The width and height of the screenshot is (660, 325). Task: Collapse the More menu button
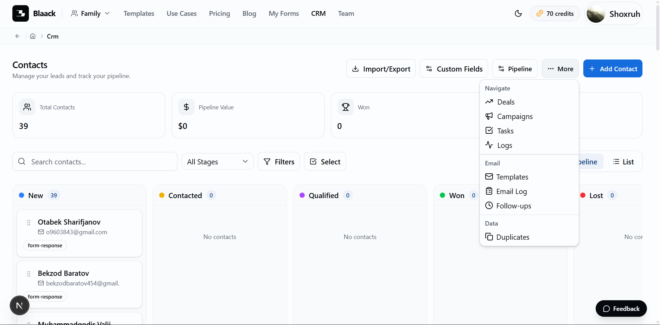coord(560,68)
